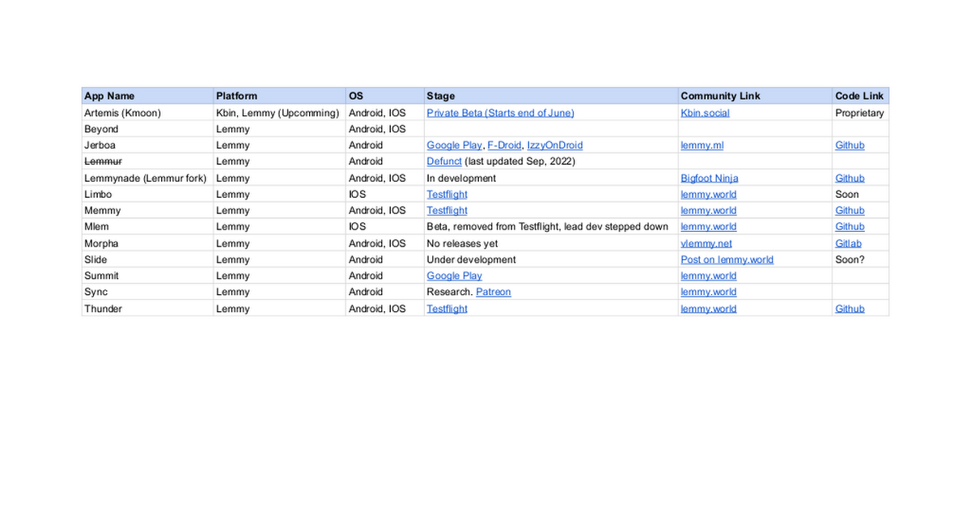971x509 pixels.
Task: Select the Soon? cell in Slide row
Action: coord(861,259)
